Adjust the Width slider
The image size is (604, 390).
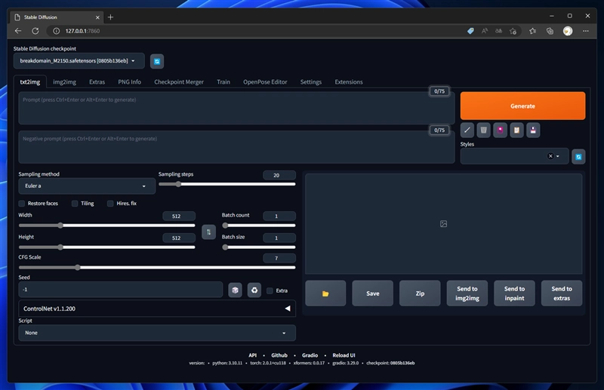pyautogui.click(x=106, y=226)
